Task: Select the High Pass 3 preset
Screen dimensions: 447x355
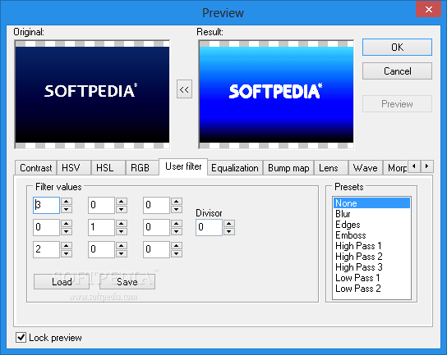Action: (x=371, y=267)
